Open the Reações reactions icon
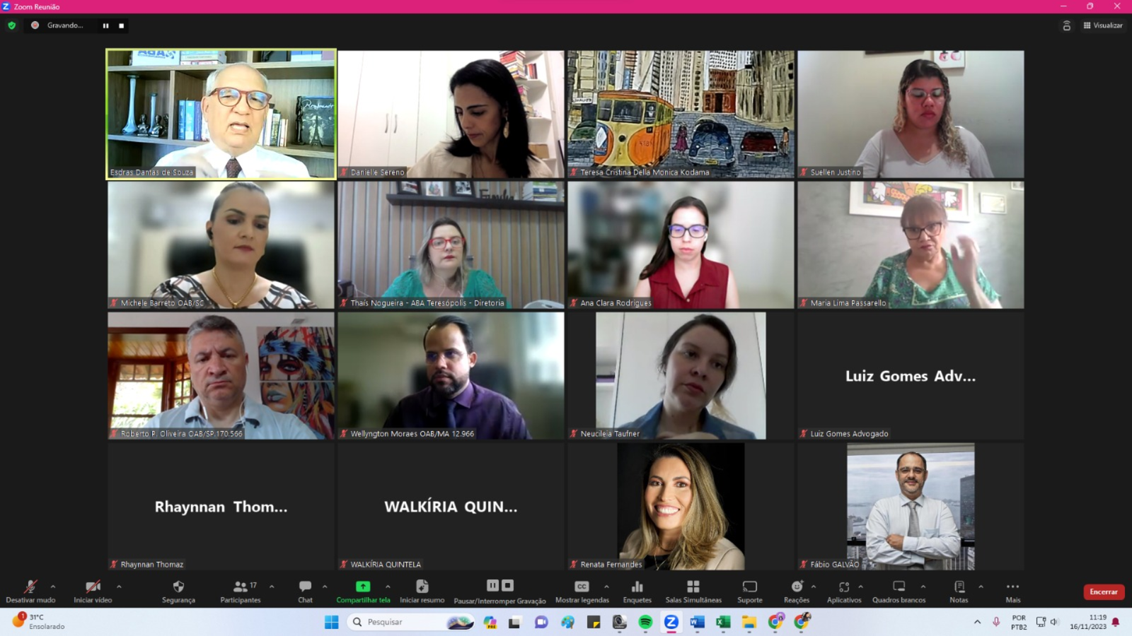Image resolution: width=1132 pixels, height=636 pixels. 797,591
